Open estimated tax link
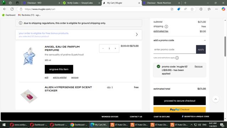Viewport: 227px width, 128px height. 161,31
